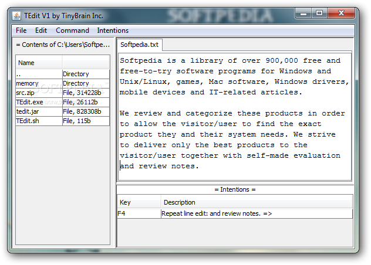Click the 'Contents of C:\Users\Softpe...' label
Image resolution: width=371 pixels, height=265 pixels.
click(63, 45)
